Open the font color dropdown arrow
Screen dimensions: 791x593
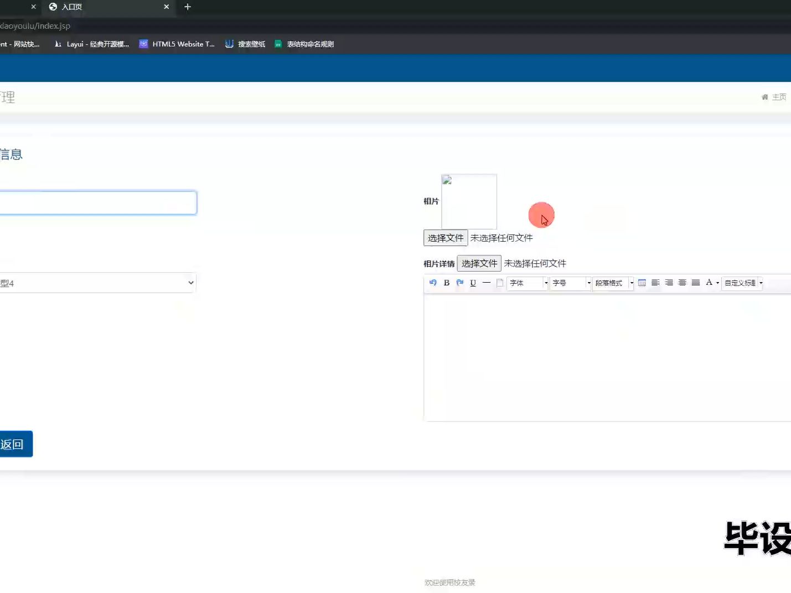718,283
